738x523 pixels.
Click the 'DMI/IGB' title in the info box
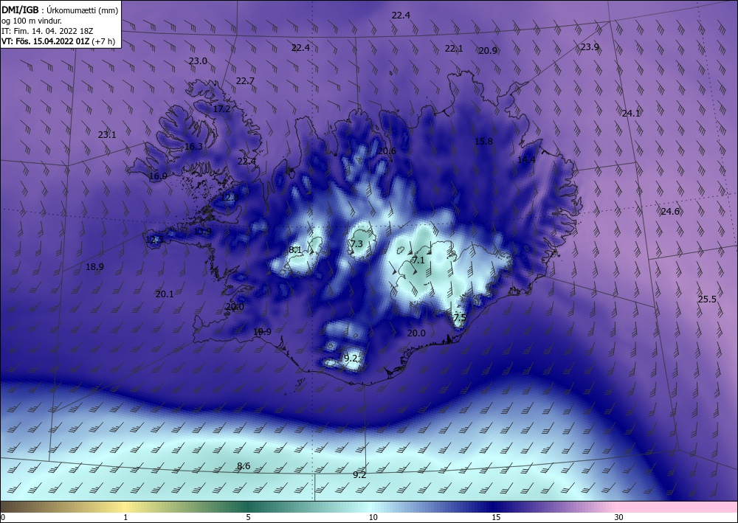point(20,10)
